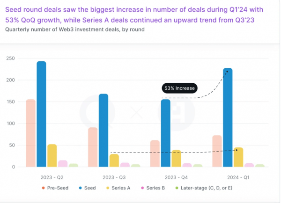
Task: Click the 2023 - Q4 axis label
Action: click(x=176, y=177)
